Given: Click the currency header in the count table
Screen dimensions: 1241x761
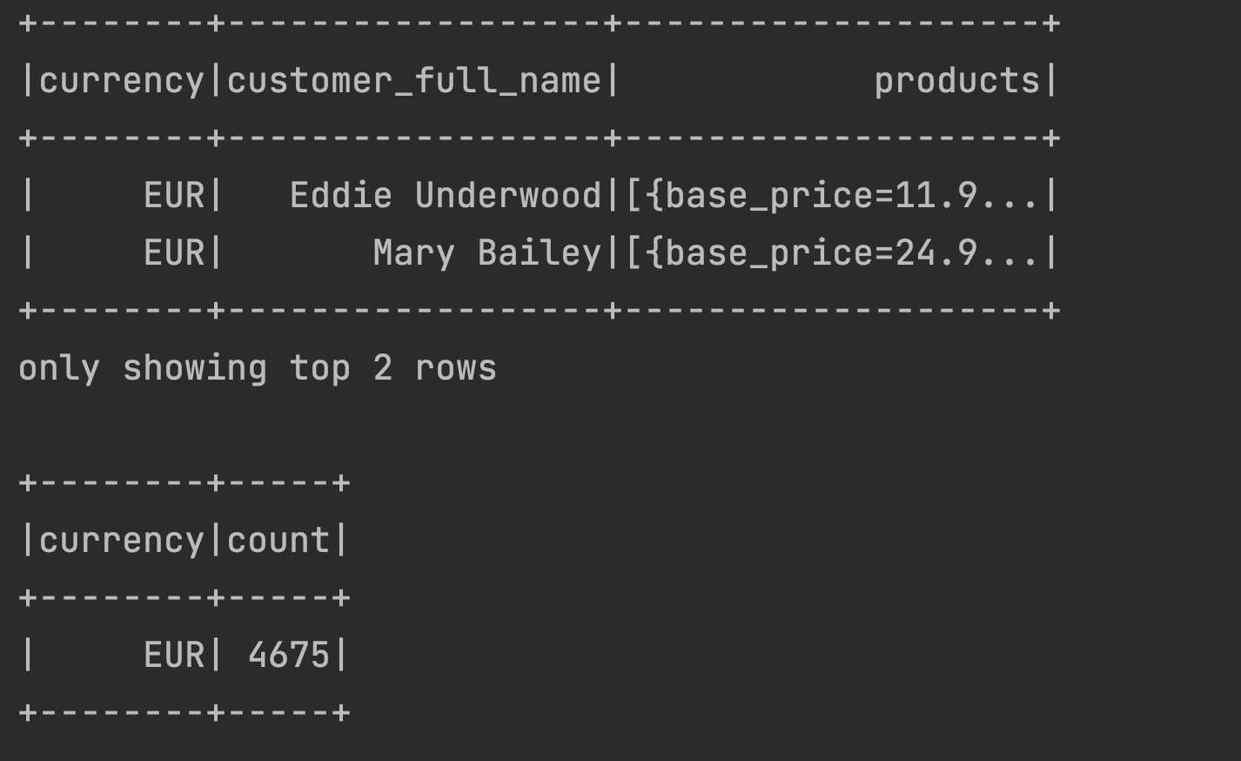Looking at the screenshot, I should pos(122,541).
